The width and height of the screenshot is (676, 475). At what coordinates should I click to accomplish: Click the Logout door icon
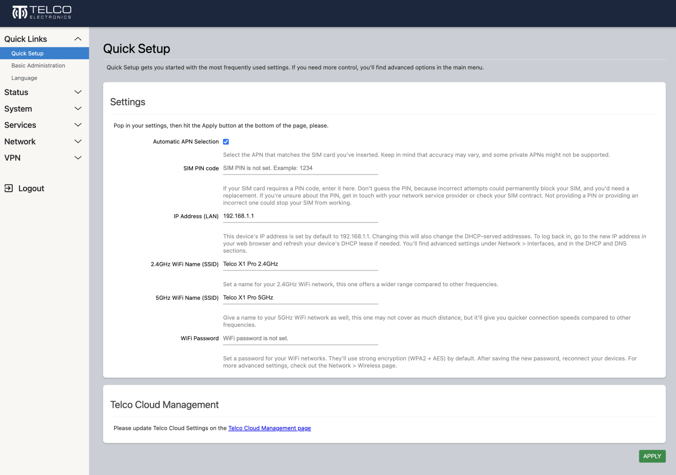(x=8, y=188)
